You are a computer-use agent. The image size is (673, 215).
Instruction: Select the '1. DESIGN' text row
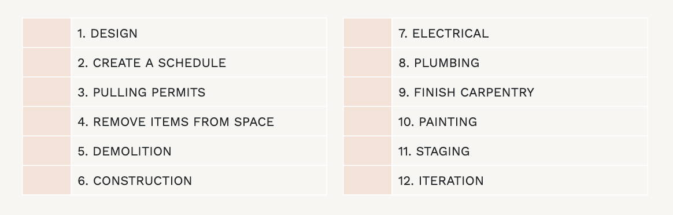[x=108, y=34]
